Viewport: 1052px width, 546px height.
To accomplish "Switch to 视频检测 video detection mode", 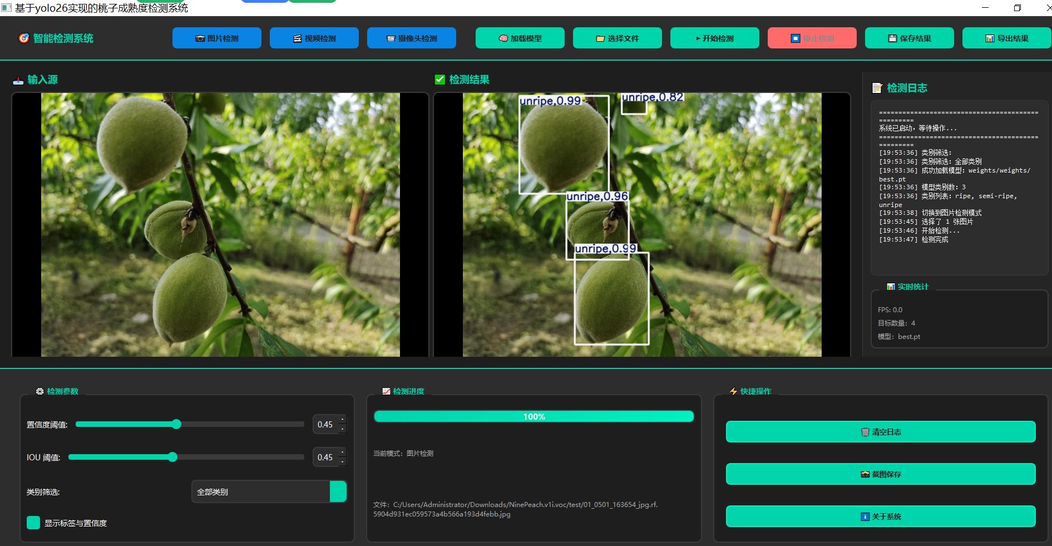I will pyautogui.click(x=314, y=38).
